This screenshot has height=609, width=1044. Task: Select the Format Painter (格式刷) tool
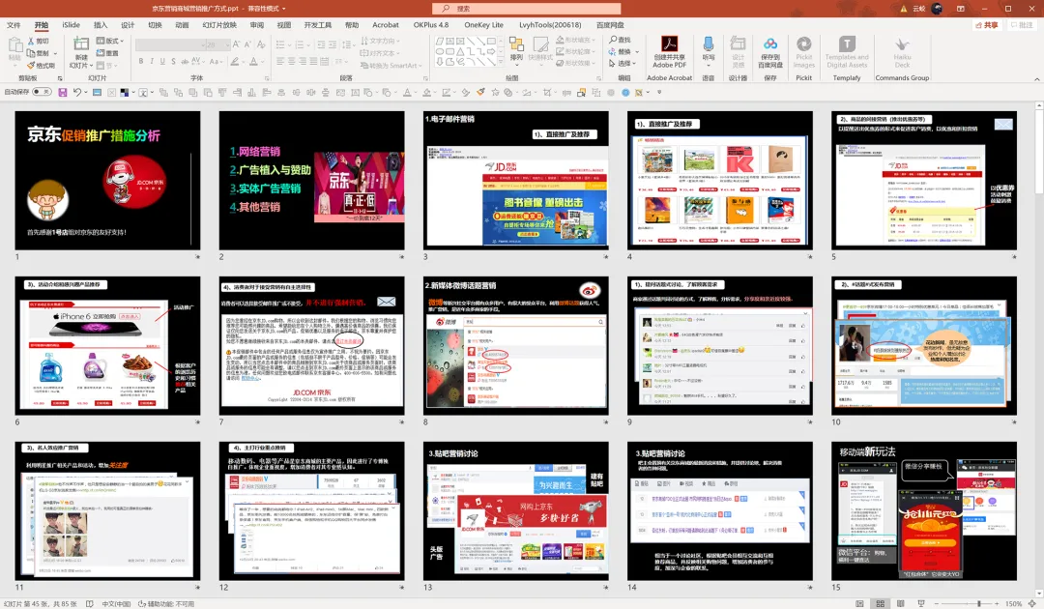pos(42,65)
